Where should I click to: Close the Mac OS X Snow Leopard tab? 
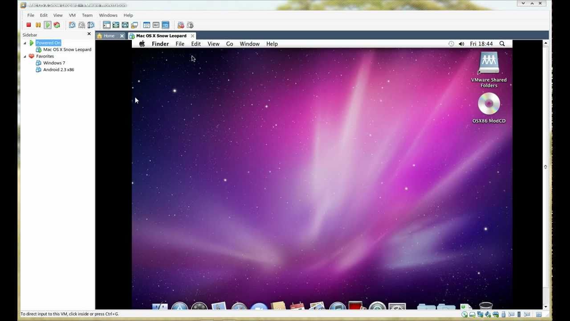pyautogui.click(x=192, y=36)
